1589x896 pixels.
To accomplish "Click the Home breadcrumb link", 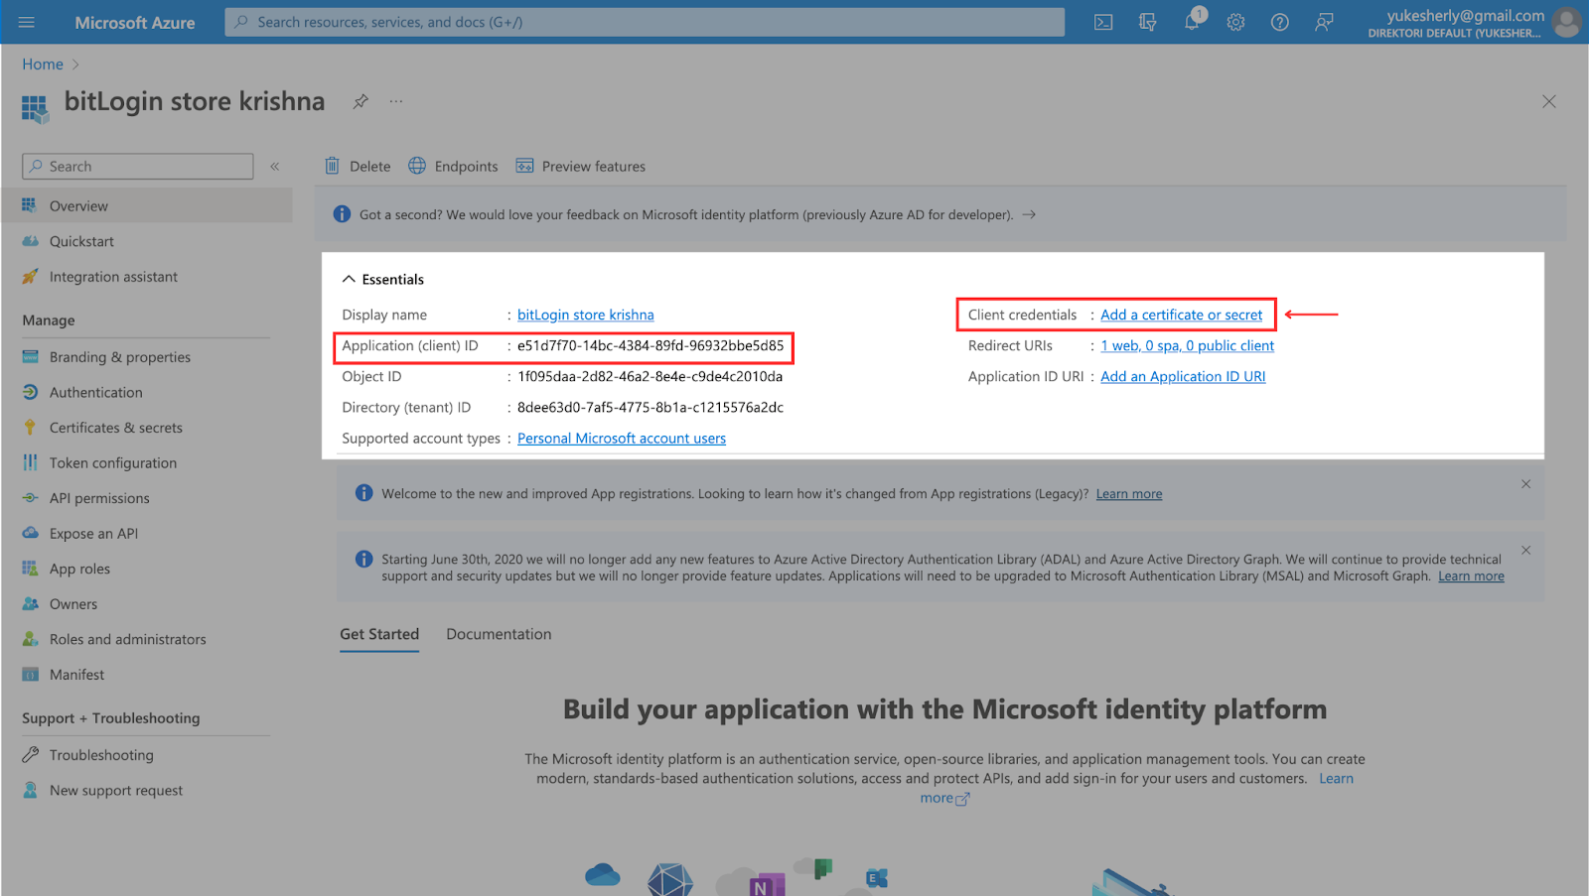I will [x=43, y=64].
